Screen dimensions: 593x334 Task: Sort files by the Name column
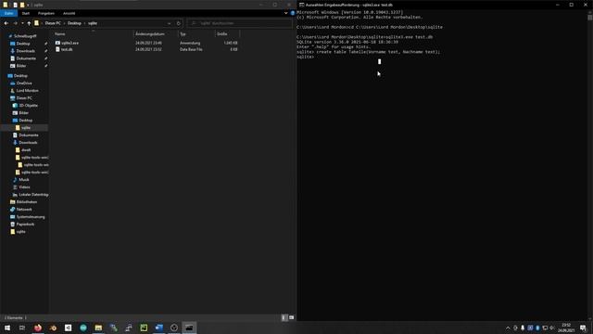click(x=59, y=33)
